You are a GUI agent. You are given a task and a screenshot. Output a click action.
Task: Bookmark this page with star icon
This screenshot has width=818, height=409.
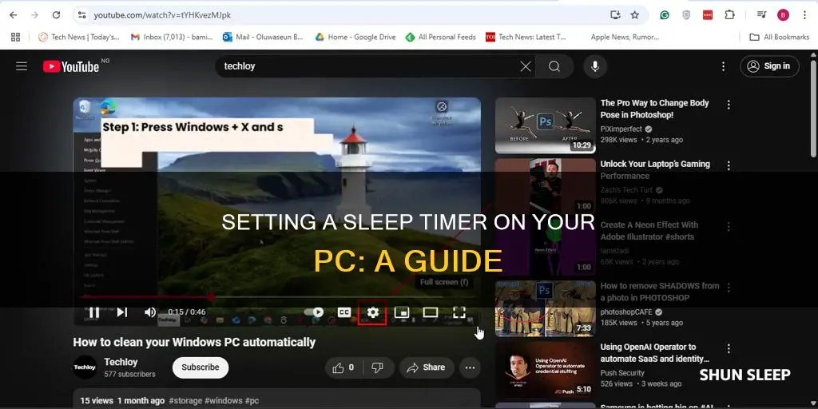[x=635, y=15]
